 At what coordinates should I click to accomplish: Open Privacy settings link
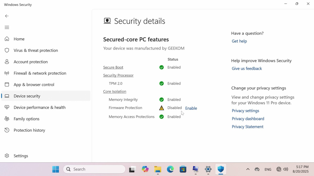[x=246, y=111]
